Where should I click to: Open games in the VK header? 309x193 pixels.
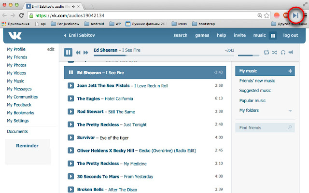(x=202, y=35)
